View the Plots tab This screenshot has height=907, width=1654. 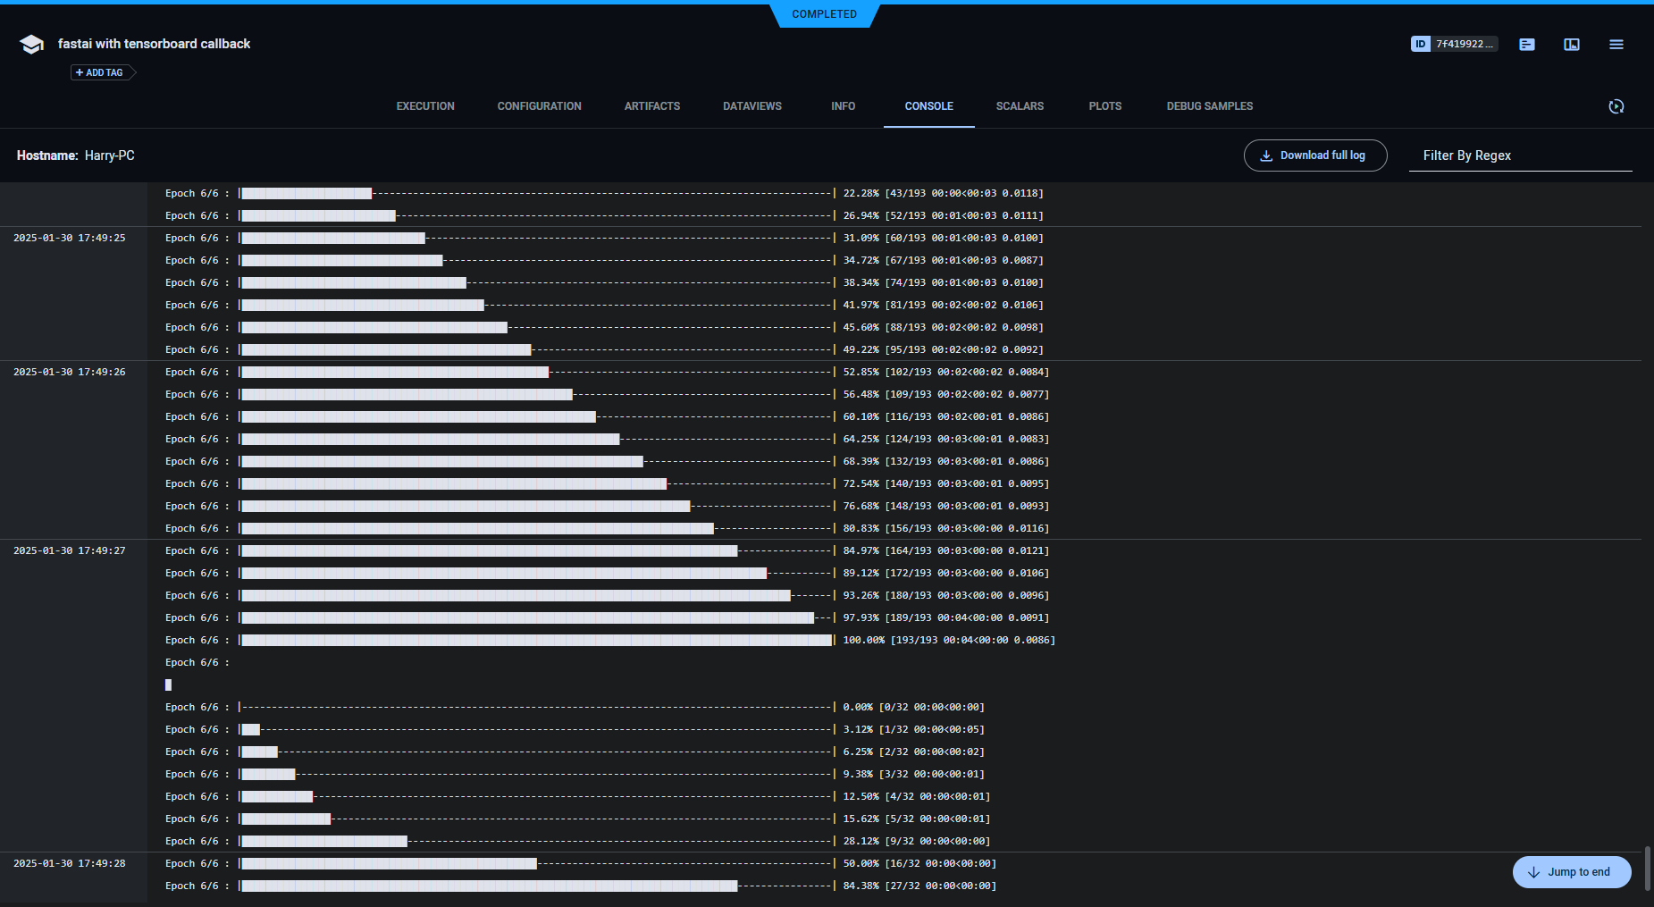pyautogui.click(x=1104, y=106)
